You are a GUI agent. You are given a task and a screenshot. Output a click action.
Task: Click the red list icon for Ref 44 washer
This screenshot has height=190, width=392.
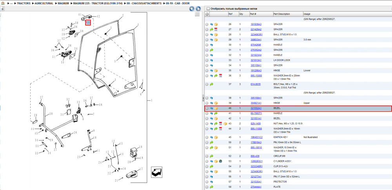[x=220, y=129]
